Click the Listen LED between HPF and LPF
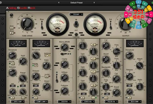153x104 pixels. coord(18,87)
